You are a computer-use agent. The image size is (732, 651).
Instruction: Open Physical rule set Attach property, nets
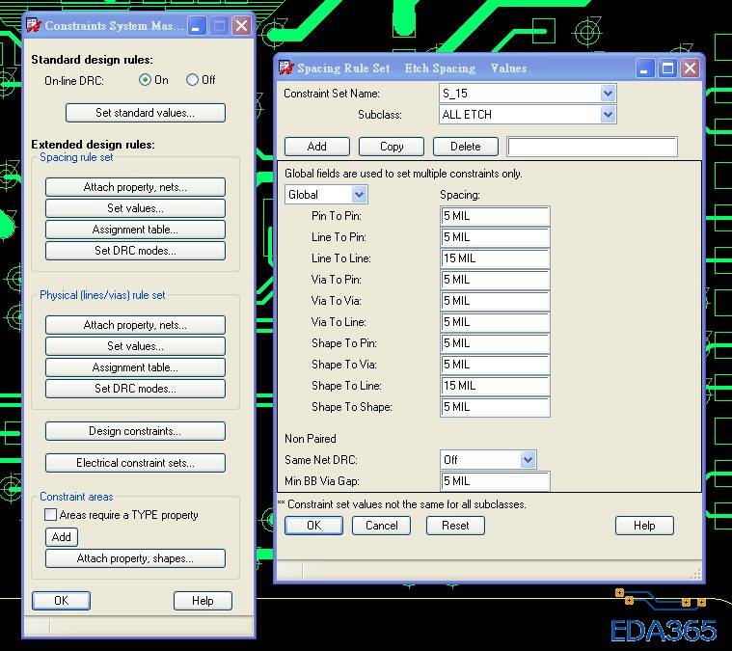click(135, 325)
